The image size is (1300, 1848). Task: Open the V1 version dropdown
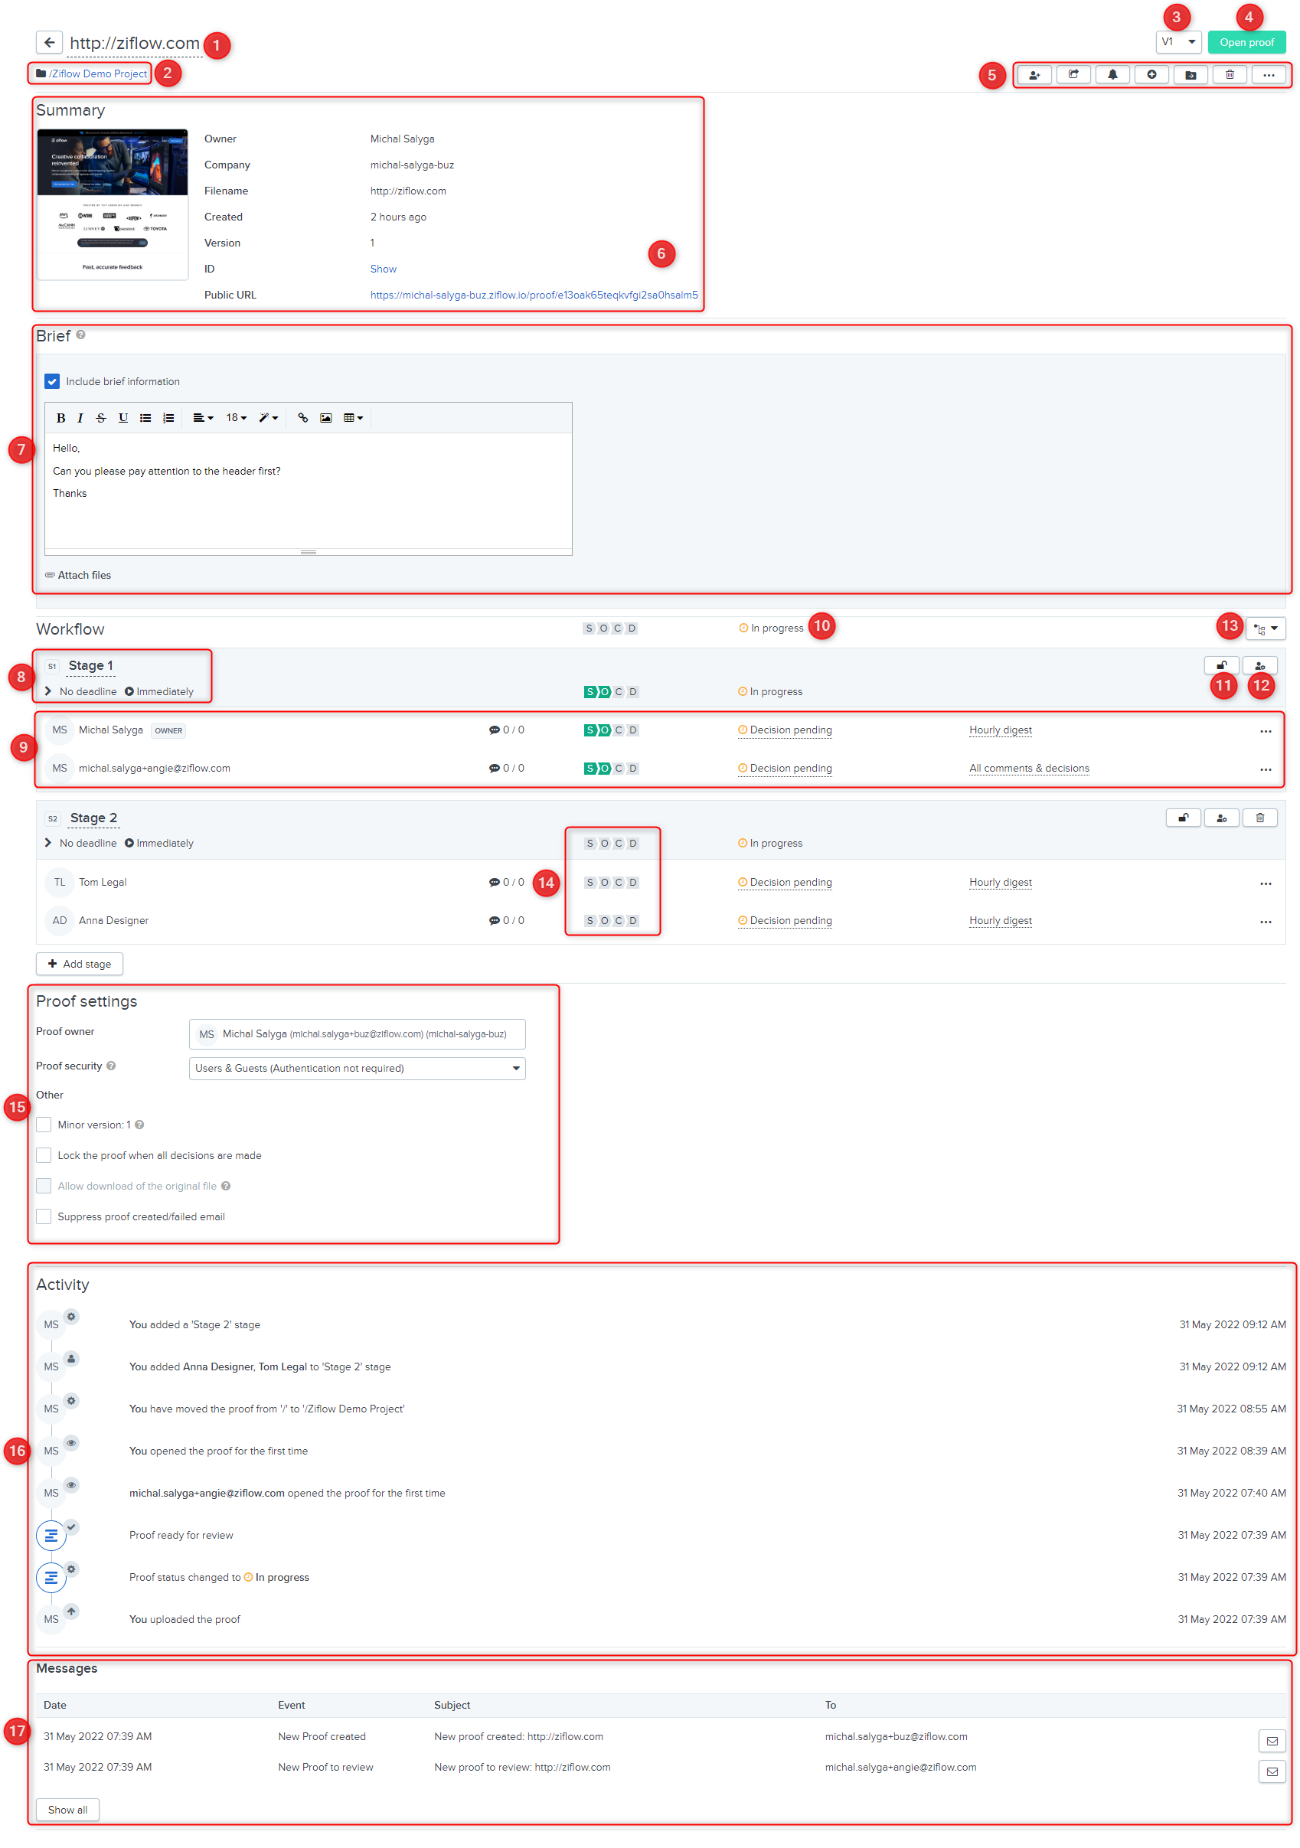[x=1178, y=42]
